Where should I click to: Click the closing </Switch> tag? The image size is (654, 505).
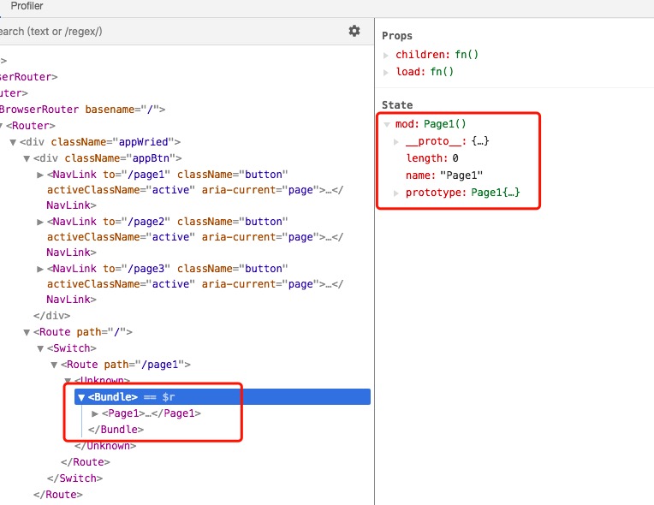click(x=75, y=478)
